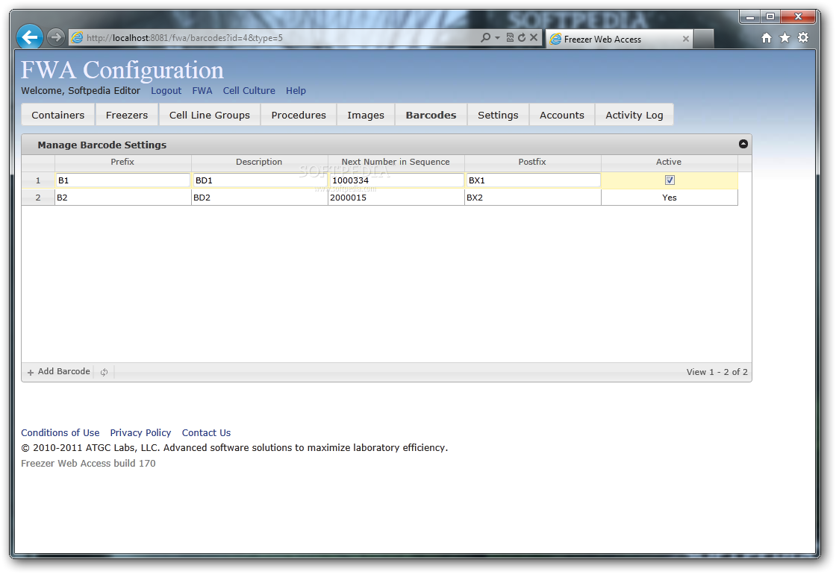Sort by Next Number in Sequence header

click(x=396, y=162)
